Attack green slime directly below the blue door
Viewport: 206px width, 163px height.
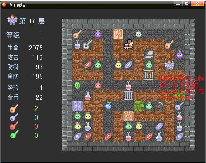tap(77, 116)
